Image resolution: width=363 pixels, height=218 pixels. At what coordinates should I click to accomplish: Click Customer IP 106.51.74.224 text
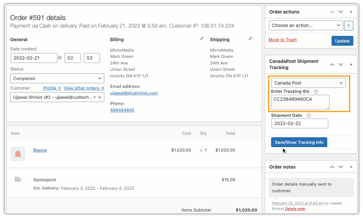click(x=201, y=26)
